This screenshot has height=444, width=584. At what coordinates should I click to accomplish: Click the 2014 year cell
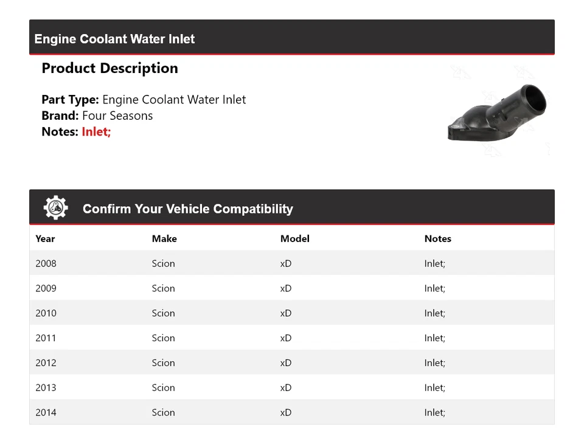pyautogui.click(x=46, y=412)
